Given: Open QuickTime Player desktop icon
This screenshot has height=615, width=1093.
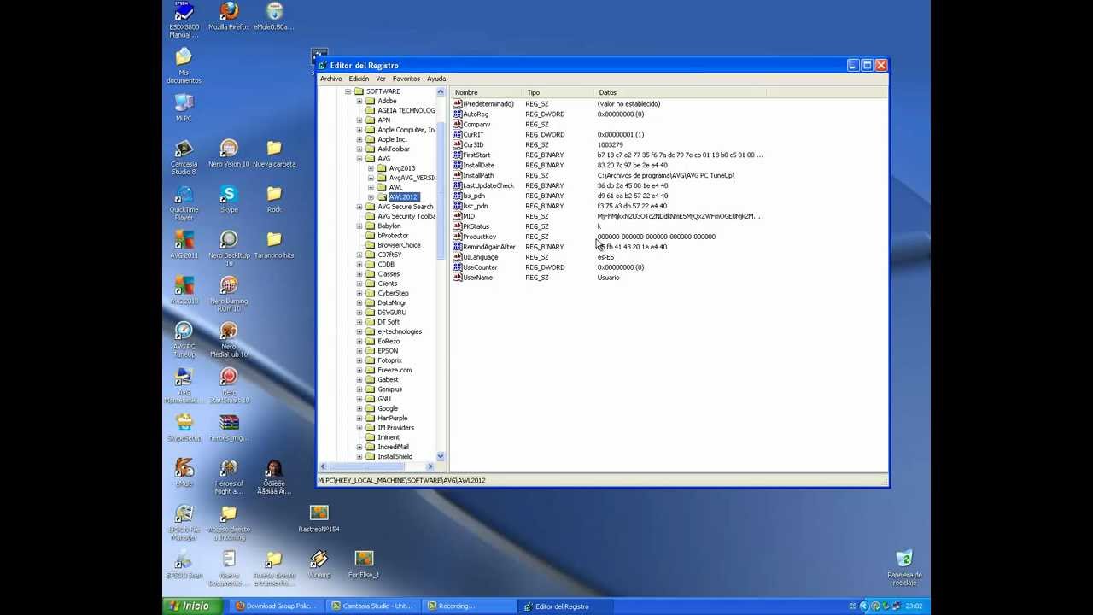Looking at the screenshot, I should (x=184, y=195).
